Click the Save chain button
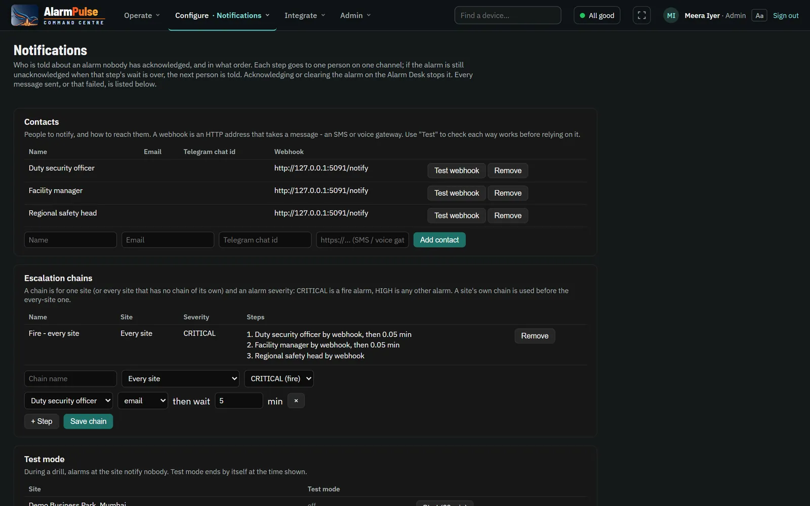This screenshot has height=506, width=810. 88,421
